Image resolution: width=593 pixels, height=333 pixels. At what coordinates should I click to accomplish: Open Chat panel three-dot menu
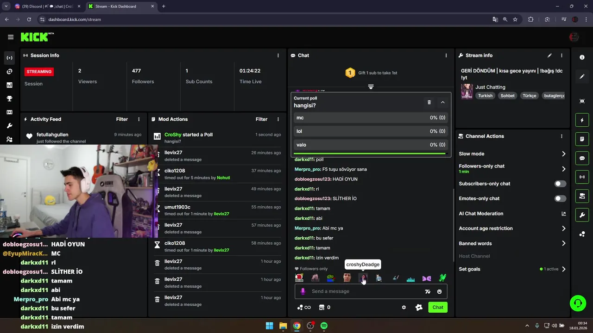click(x=446, y=55)
